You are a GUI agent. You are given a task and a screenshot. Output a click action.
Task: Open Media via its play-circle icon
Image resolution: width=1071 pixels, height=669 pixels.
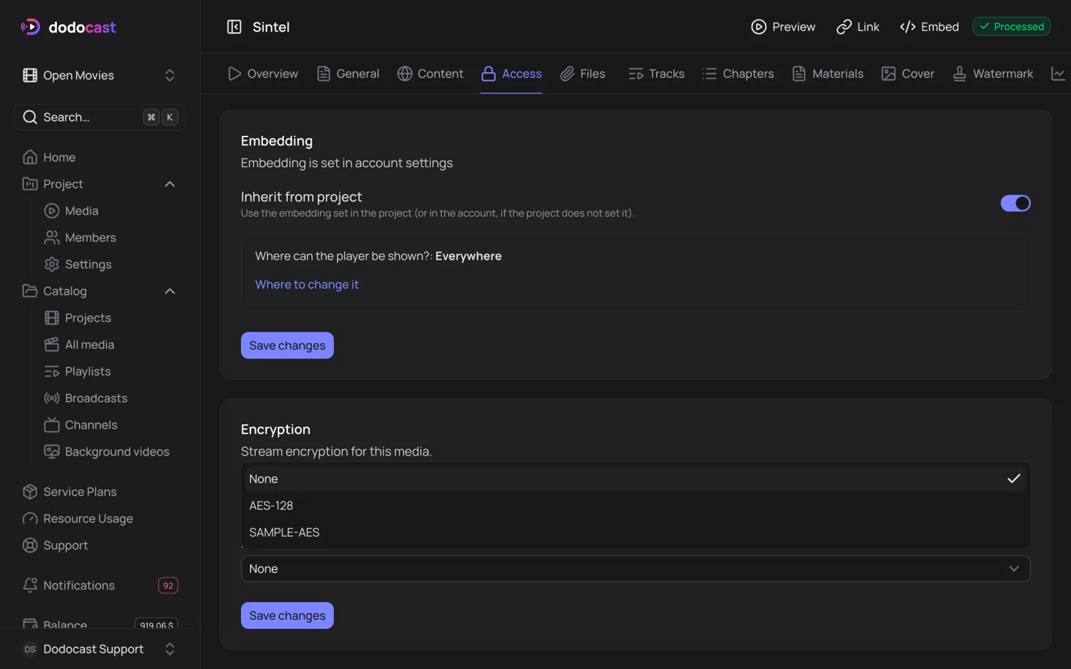(52, 211)
